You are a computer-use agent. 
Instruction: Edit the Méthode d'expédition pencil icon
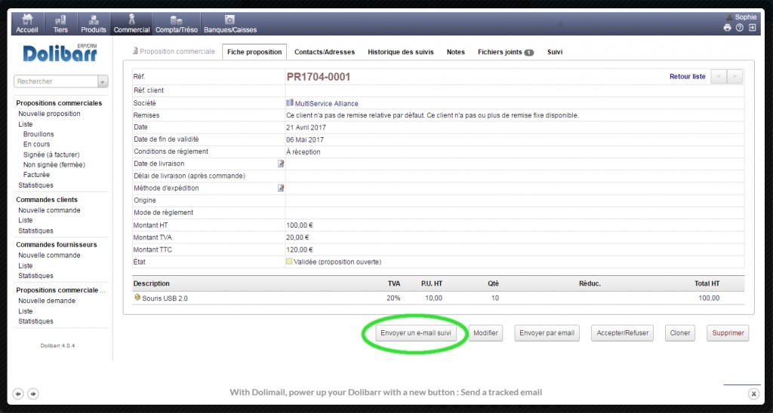pos(281,188)
